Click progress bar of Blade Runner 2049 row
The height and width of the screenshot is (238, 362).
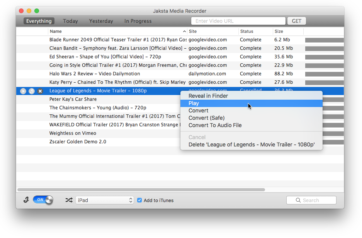coord(325,40)
